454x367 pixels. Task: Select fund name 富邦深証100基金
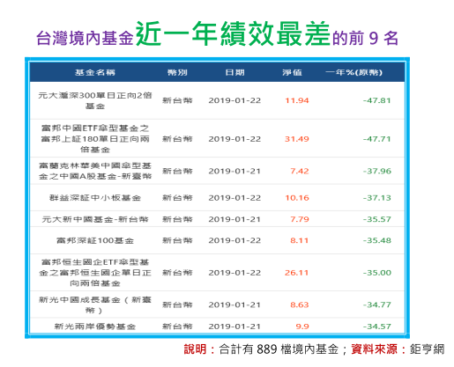95,241
